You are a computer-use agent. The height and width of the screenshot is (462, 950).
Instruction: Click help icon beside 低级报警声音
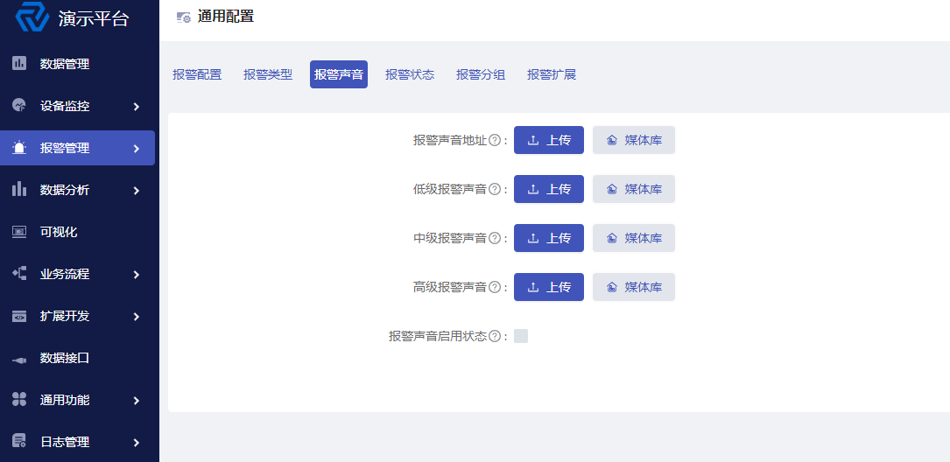495,190
